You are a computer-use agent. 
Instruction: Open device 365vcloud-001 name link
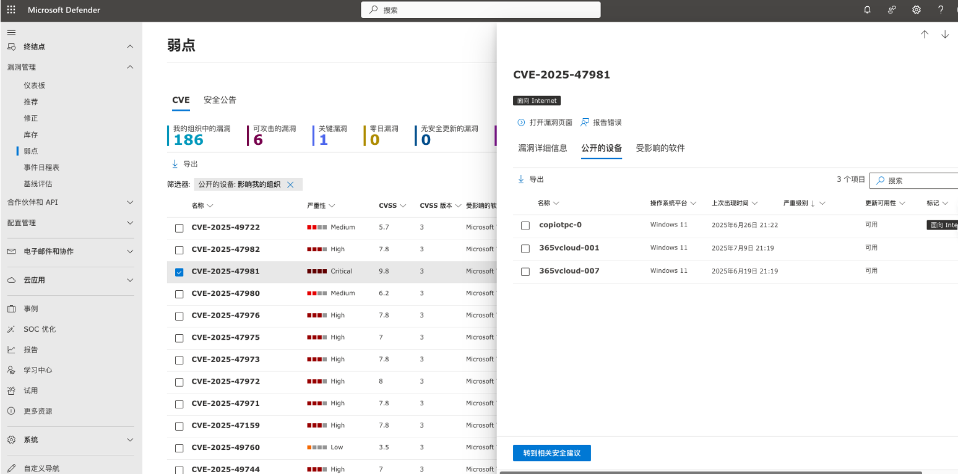click(569, 248)
